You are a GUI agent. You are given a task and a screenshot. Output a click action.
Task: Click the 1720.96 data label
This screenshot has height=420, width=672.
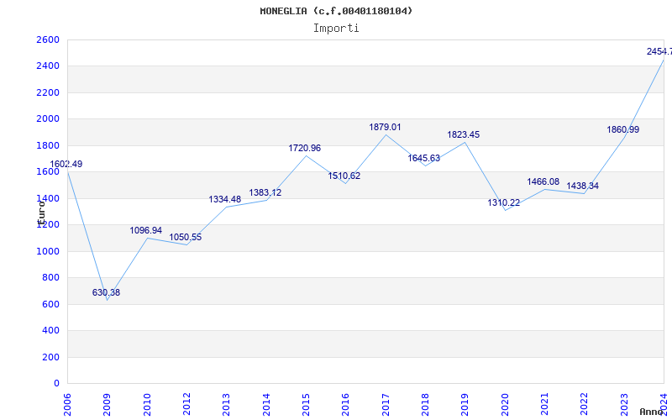click(305, 149)
